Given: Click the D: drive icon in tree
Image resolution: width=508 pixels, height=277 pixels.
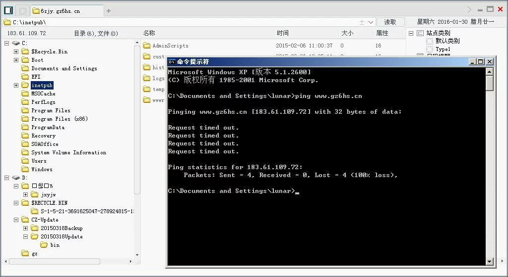Looking at the screenshot, I should [16, 178].
